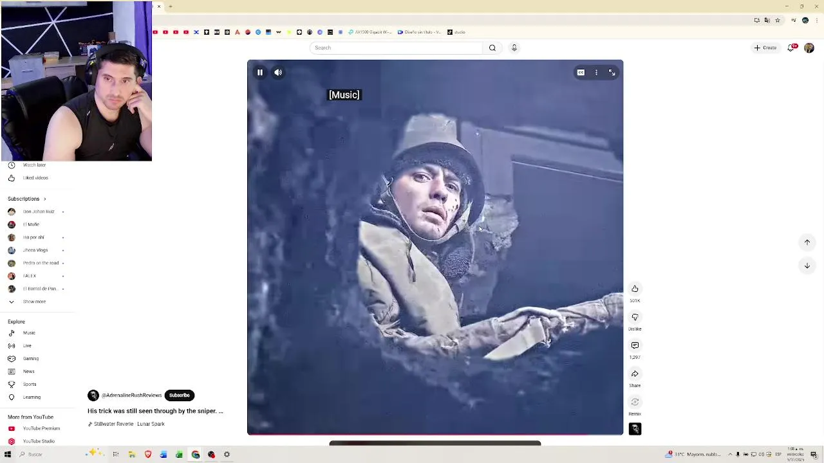Like this Short with thumbs up
Viewport: 824px width, 463px height.
tap(635, 289)
